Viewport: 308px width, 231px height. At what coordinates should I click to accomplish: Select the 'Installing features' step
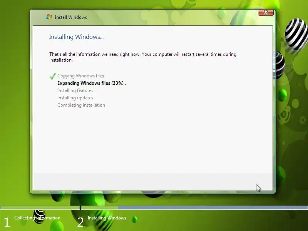point(75,90)
